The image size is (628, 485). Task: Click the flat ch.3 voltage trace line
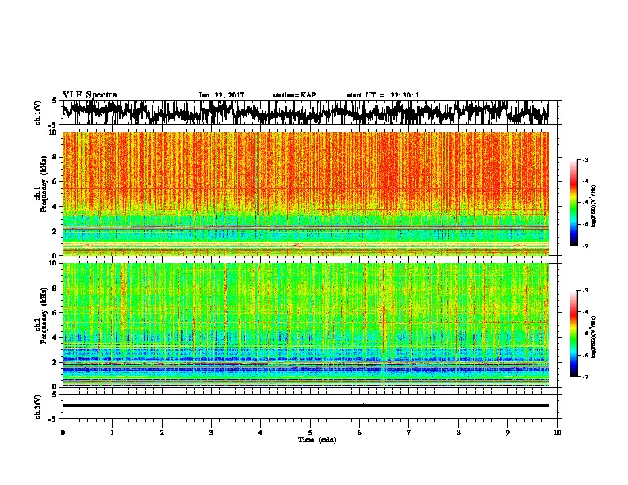(x=306, y=406)
